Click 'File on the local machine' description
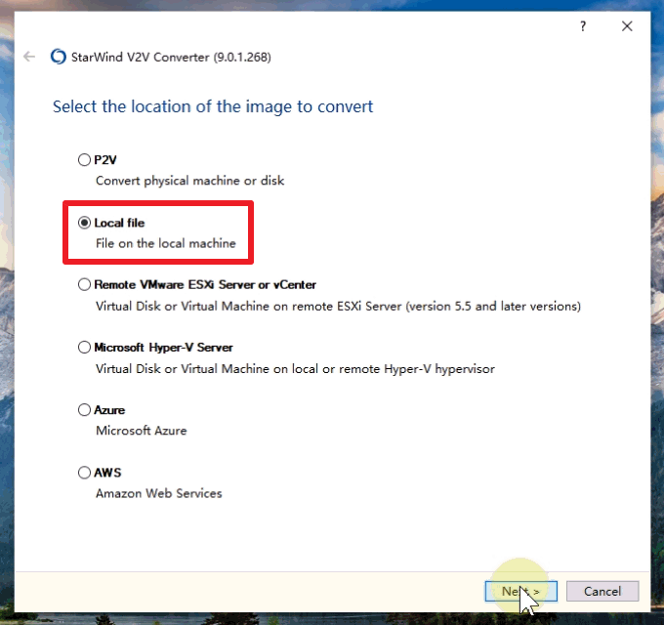664x625 pixels. (x=166, y=243)
